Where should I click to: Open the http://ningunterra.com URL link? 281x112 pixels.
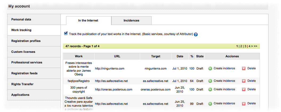[110, 68]
